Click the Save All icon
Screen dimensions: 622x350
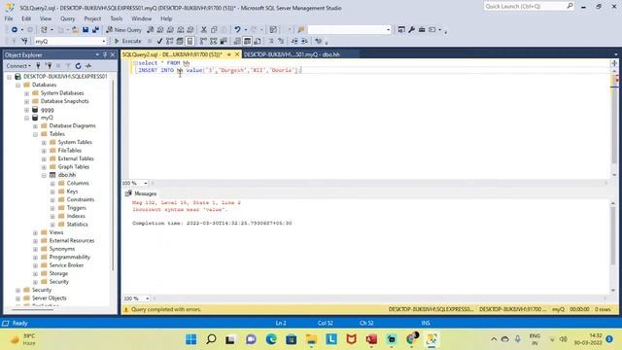[x=95, y=30]
